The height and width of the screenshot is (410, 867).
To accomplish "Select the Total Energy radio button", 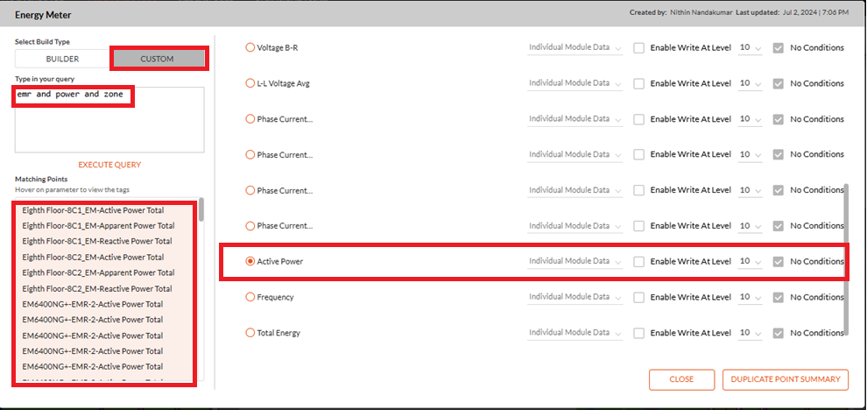I will pyautogui.click(x=250, y=333).
